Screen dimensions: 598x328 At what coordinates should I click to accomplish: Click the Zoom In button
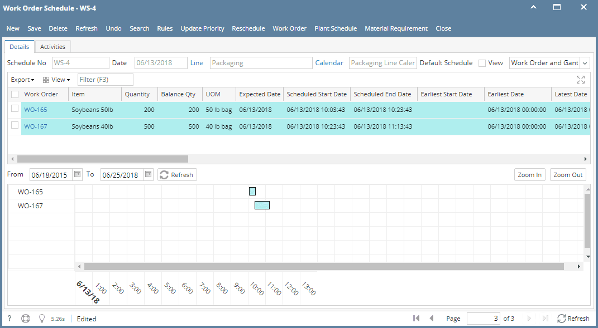(530, 175)
